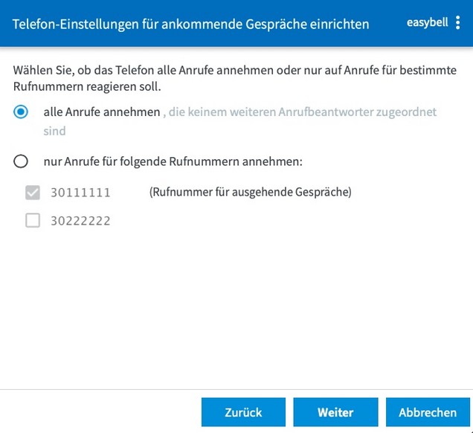Cancel setup via the Abbrechen button
Image resolution: width=473 pixels, height=433 pixels.
pyautogui.click(x=428, y=412)
